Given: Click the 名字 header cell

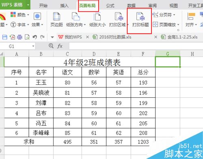Looking at the screenshot, I should point(41,72).
